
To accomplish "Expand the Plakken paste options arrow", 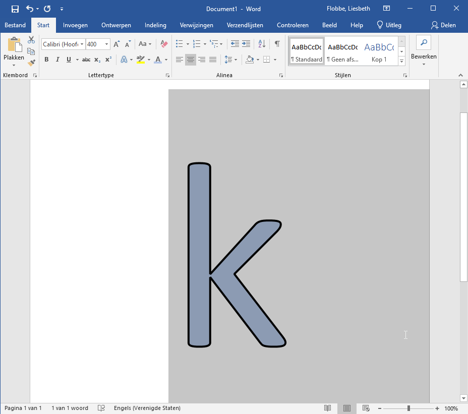I will point(14,65).
